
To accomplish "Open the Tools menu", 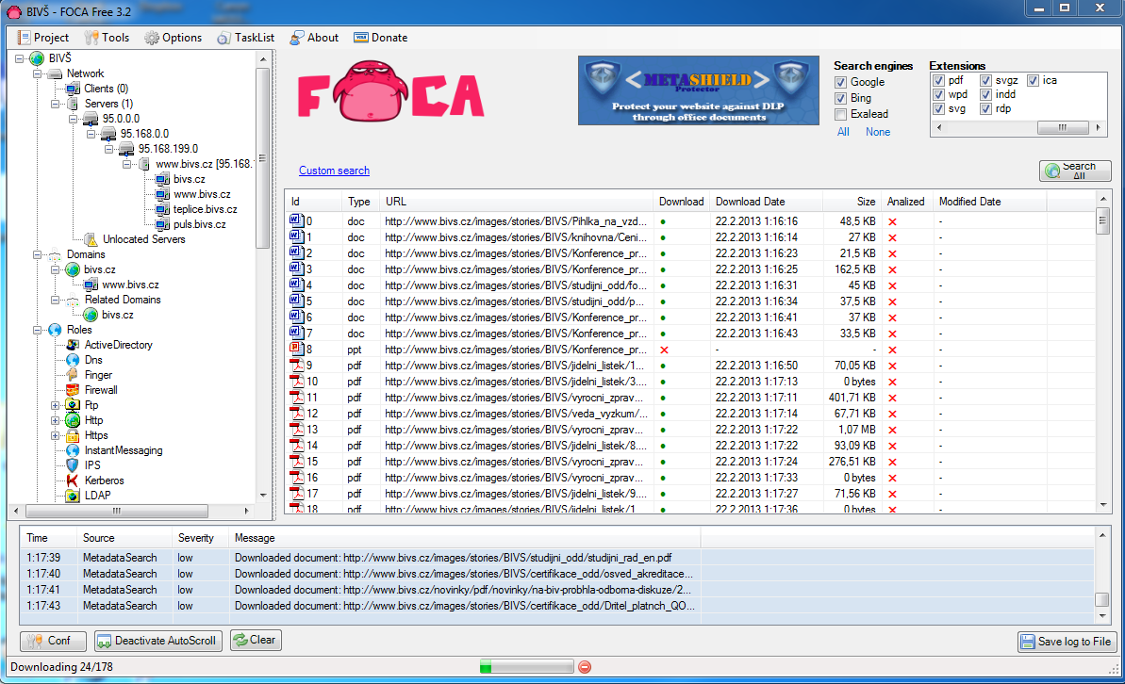I will pyautogui.click(x=107, y=38).
